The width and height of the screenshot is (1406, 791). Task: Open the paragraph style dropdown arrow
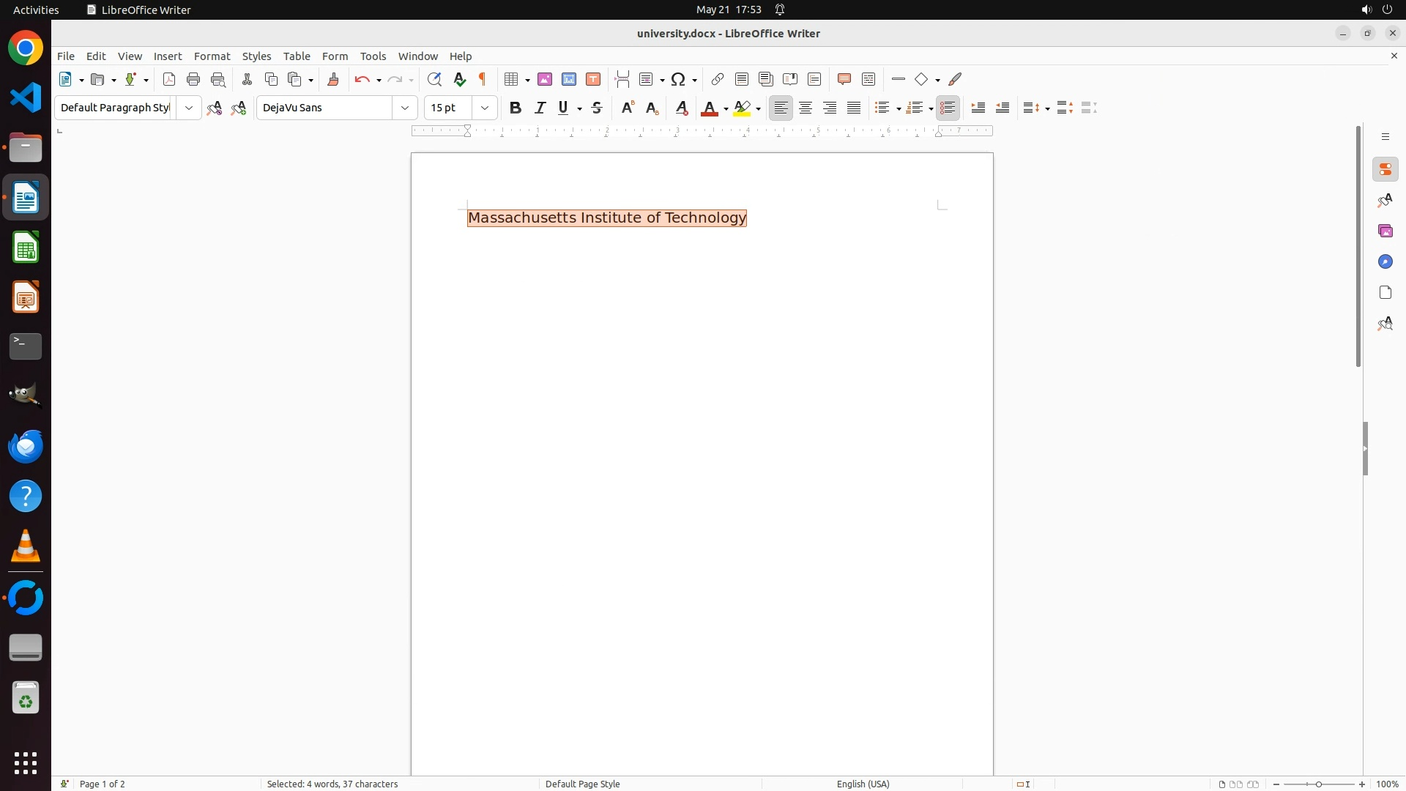click(189, 108)
